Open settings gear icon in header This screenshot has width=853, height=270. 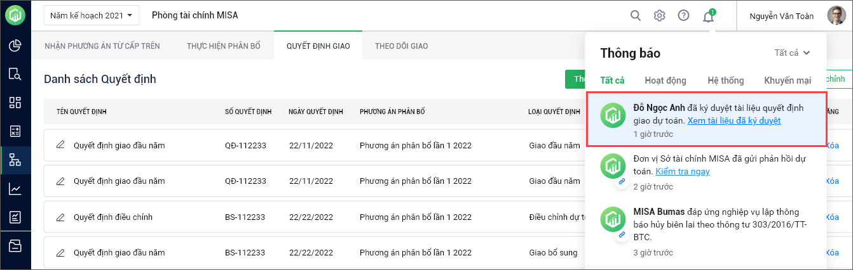pos(659,16)
